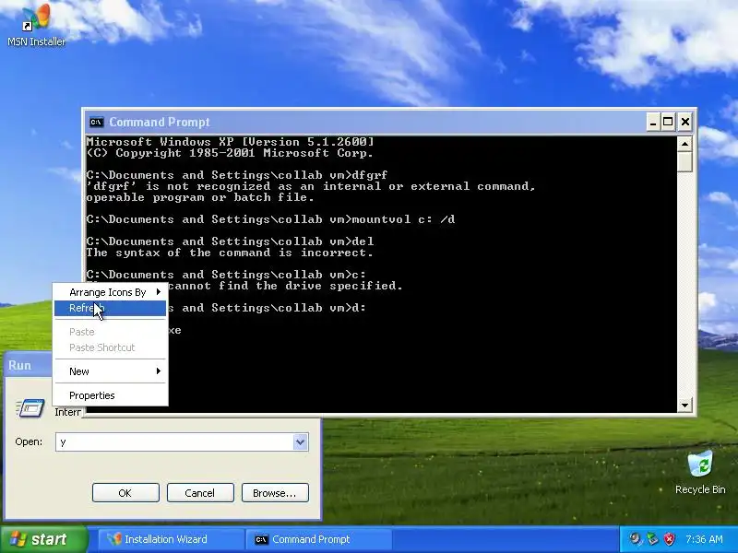Click OK in the Run dialog
This screenshot has width=738, height=553.
pos(125,493)
